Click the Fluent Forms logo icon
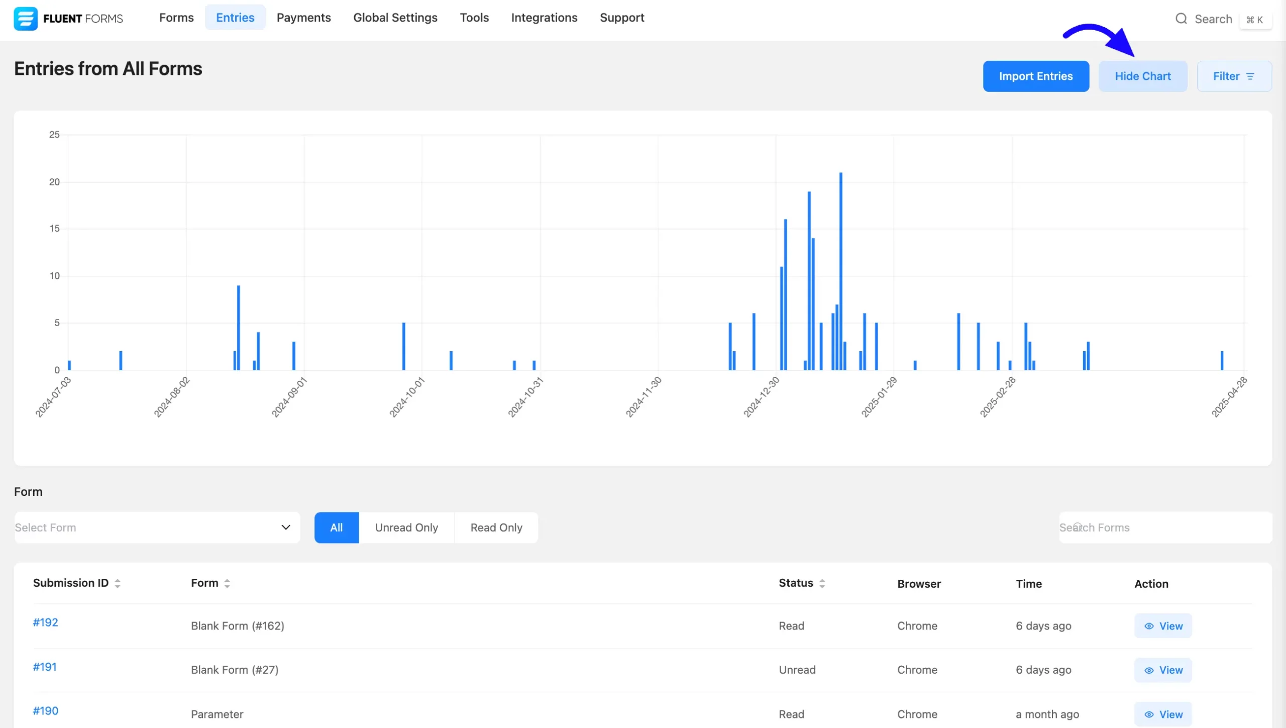The image size is (1286, 728). point(25,19)
